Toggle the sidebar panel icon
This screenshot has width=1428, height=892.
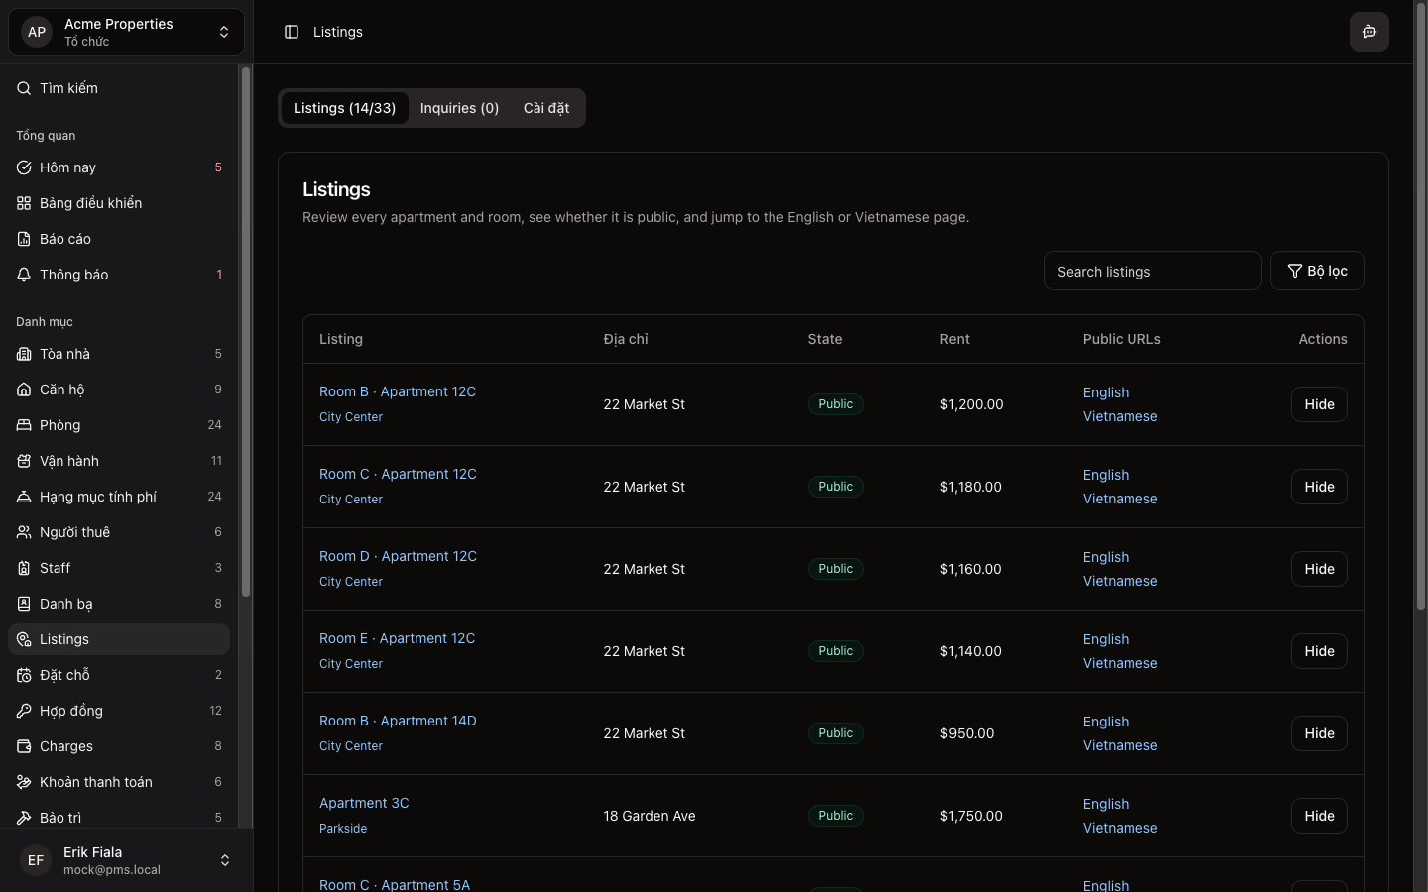pos(292,32)
